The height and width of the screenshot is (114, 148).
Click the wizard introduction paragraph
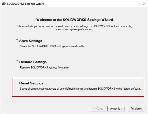74,28
